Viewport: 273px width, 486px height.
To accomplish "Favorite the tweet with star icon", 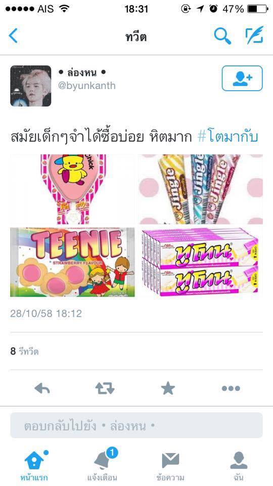I will click(x=168, y=388).
